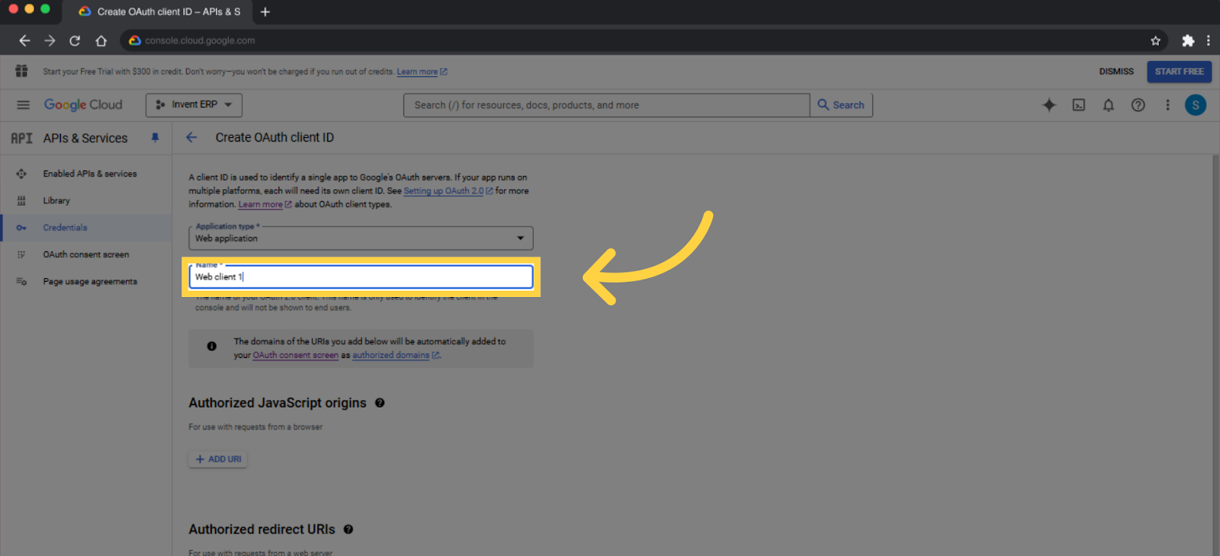1220x556 pixels.
Task: Bookmark this page with the star icon
Action: pos(1155,40)
